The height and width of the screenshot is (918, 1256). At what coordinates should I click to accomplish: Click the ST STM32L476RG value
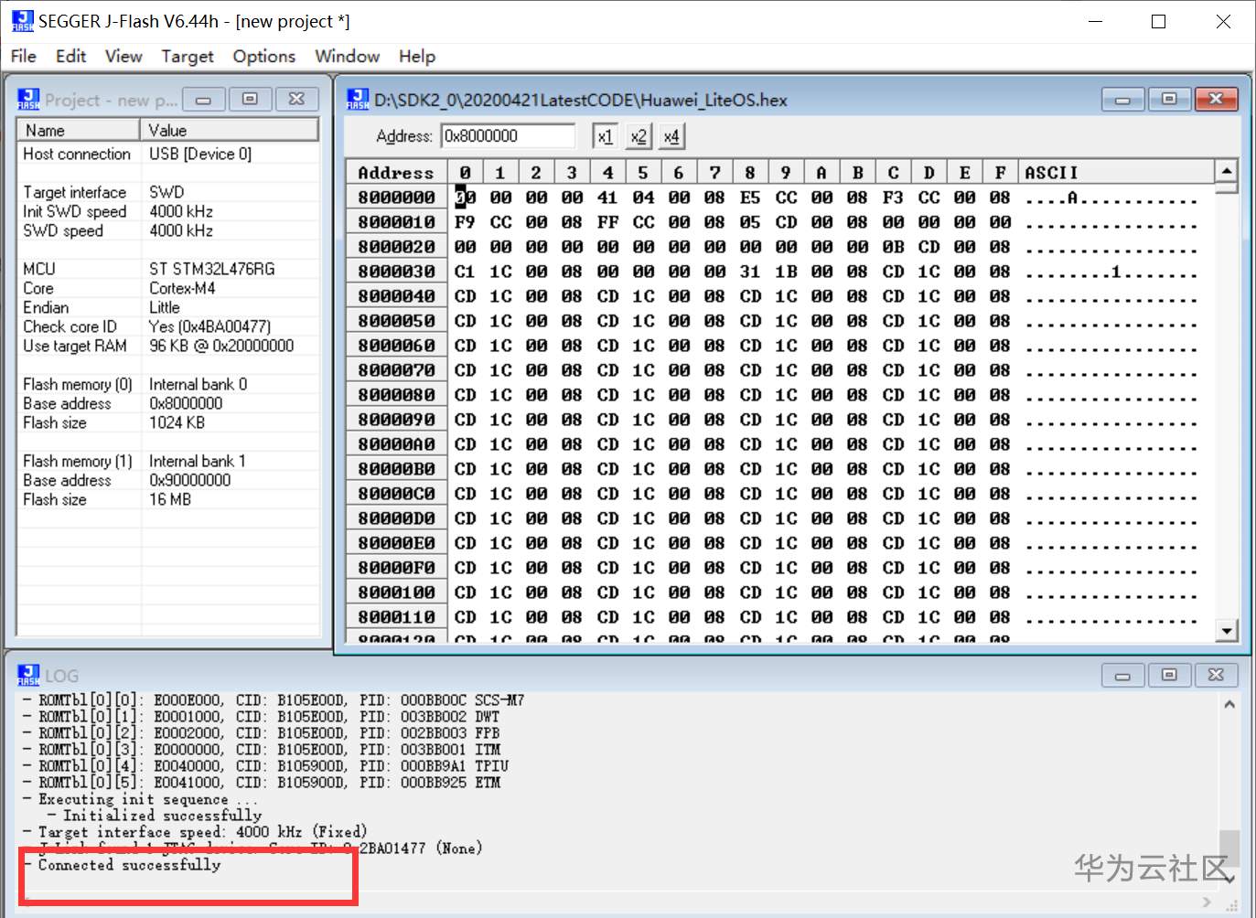[x=212, y=269]
